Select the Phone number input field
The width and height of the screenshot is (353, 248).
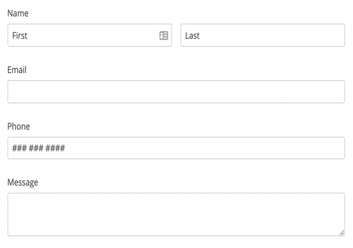[x=176, y=148]
